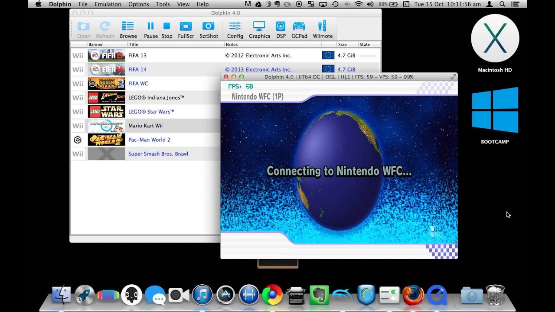The image size is (555, 312).
Task: Pause emulation with the Pause icon
Action: pos(150,29)
